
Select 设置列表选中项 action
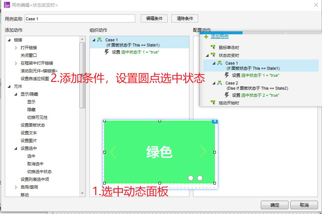35,179
